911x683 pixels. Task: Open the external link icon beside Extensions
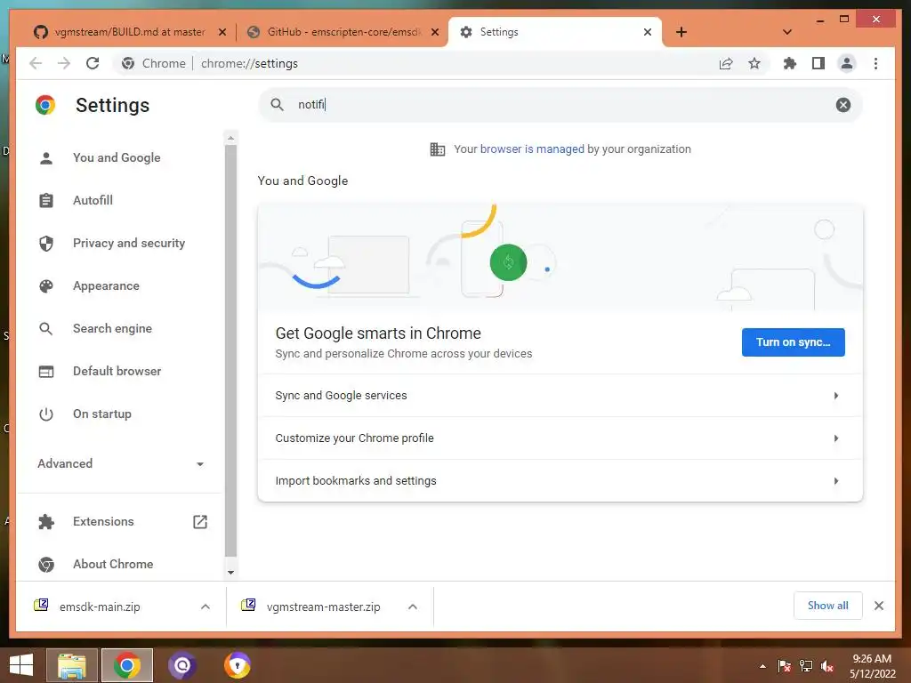coord(200,521)
